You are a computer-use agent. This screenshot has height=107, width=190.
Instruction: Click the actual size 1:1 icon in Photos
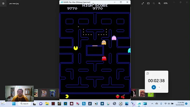pos(148,3)
